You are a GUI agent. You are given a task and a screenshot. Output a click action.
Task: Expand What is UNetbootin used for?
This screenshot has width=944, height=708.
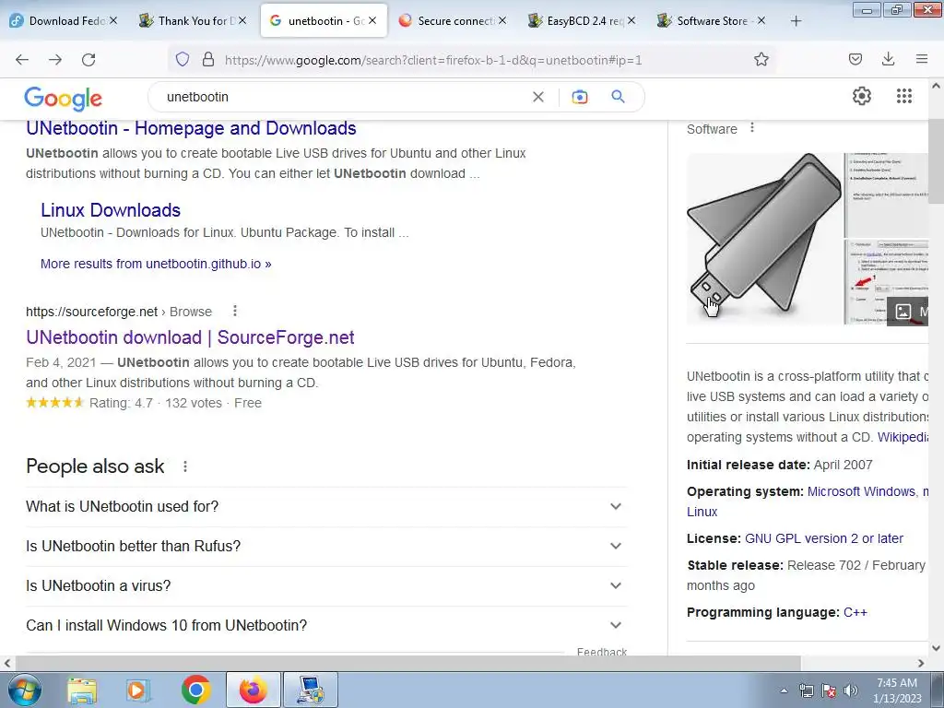pos(326,506)
